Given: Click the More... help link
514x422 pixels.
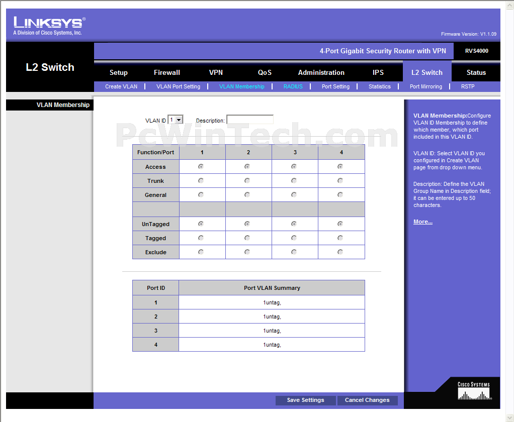Looking at the screenshot, I should pos(423,222).
